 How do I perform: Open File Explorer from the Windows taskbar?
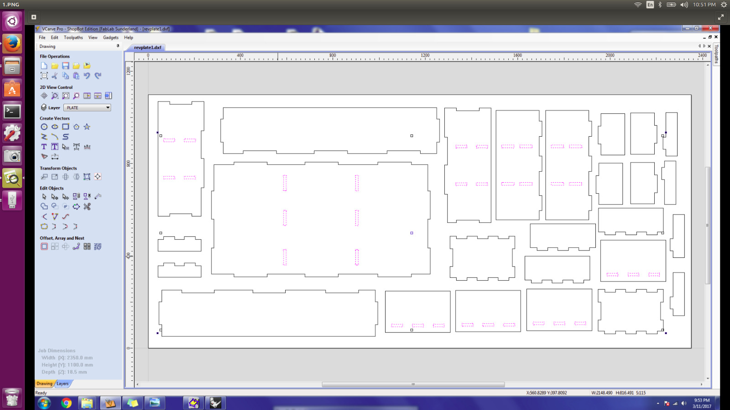pos(87,403)
